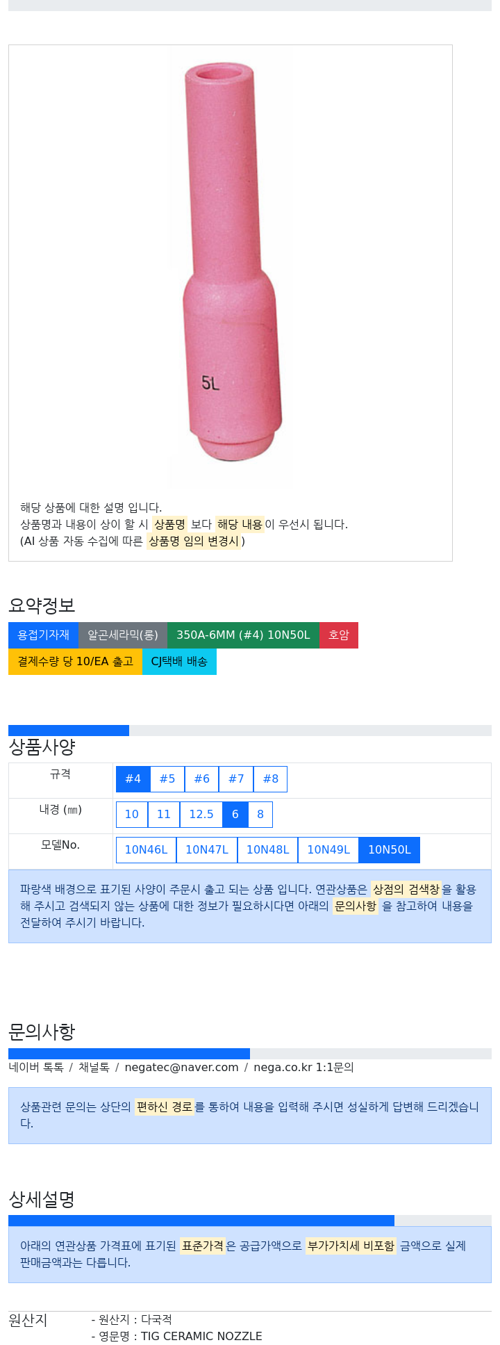Choose size option #7

pos(236,779)
